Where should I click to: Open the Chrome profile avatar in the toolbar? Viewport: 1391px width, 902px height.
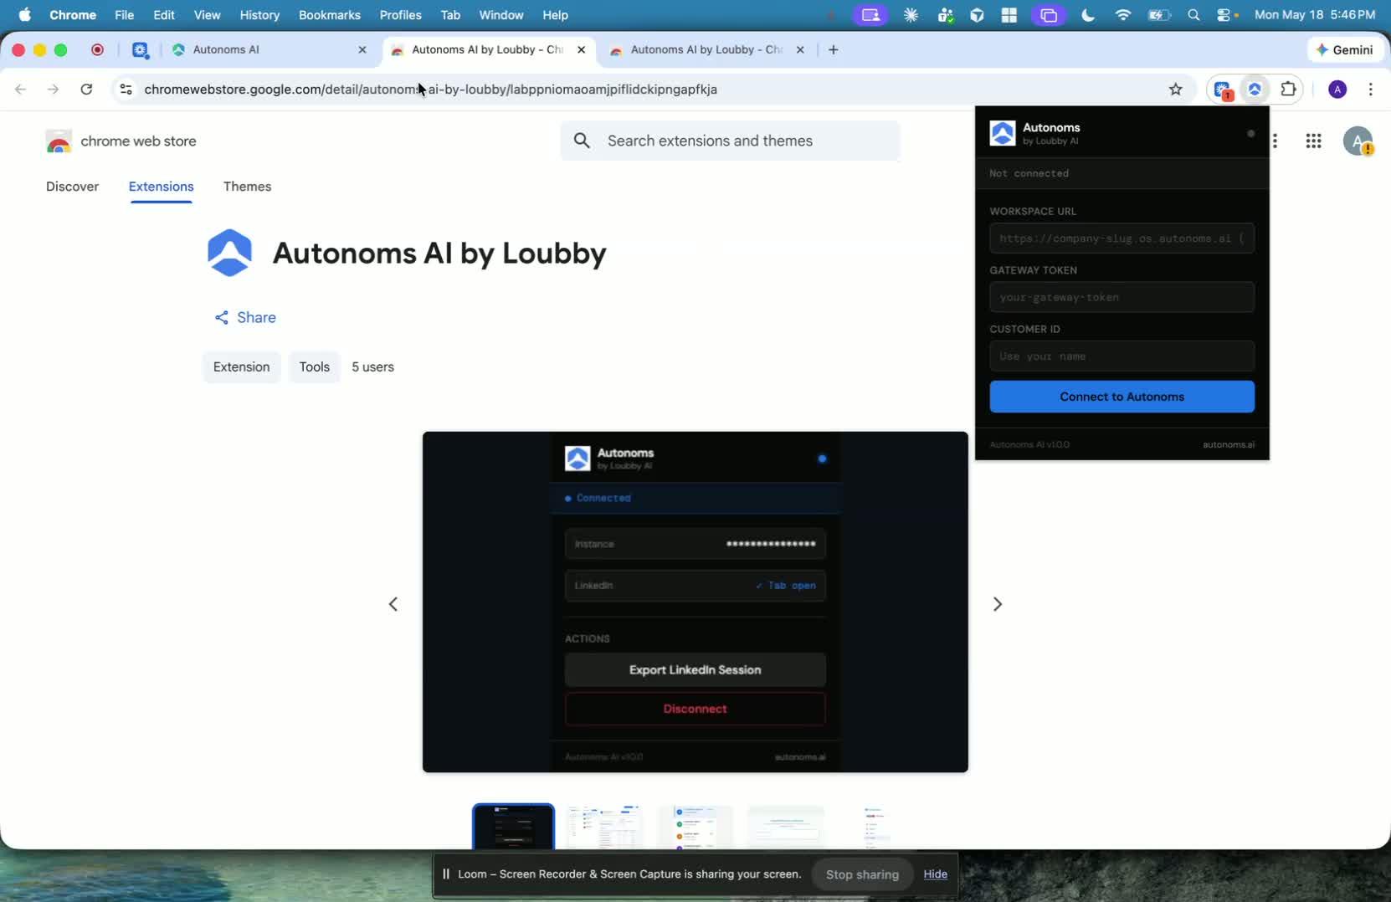pyautogui.click(x=1337, y=89)
